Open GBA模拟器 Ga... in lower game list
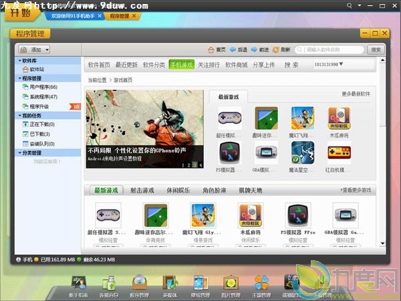Screen dimensions: 401x301 (x=346, y=215)
